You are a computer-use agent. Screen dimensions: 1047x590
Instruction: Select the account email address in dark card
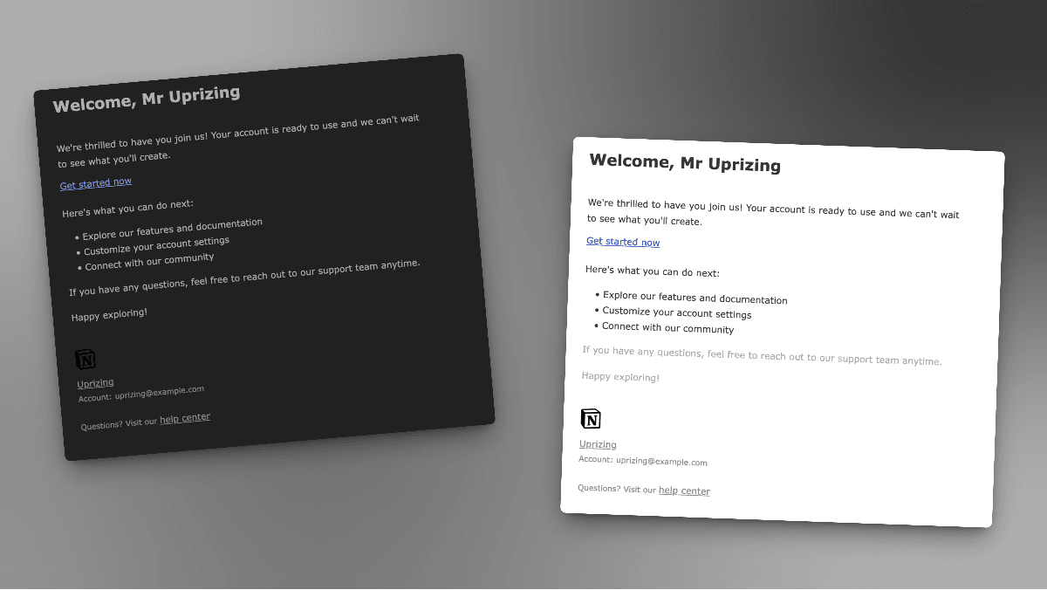(x=159, y=393)
